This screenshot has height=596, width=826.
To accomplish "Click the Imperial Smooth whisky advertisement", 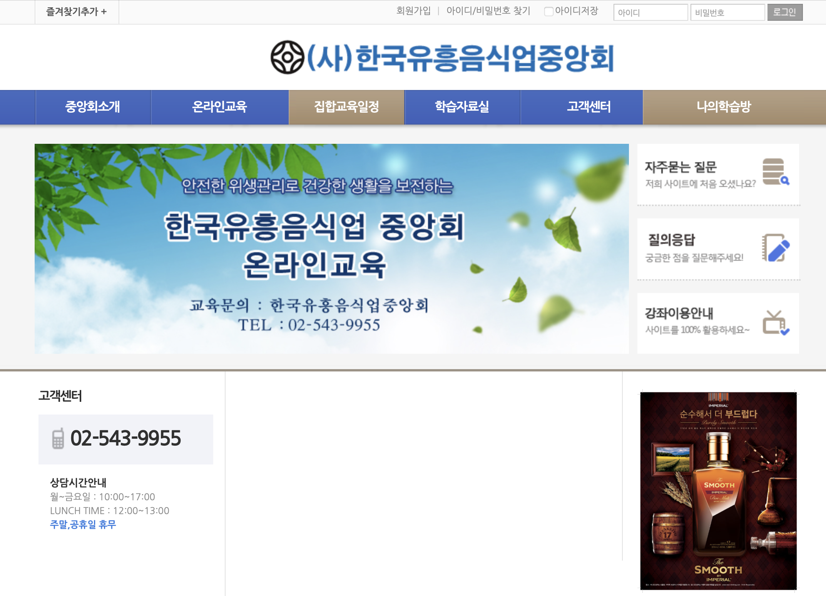I will click(x=718, y=491).
